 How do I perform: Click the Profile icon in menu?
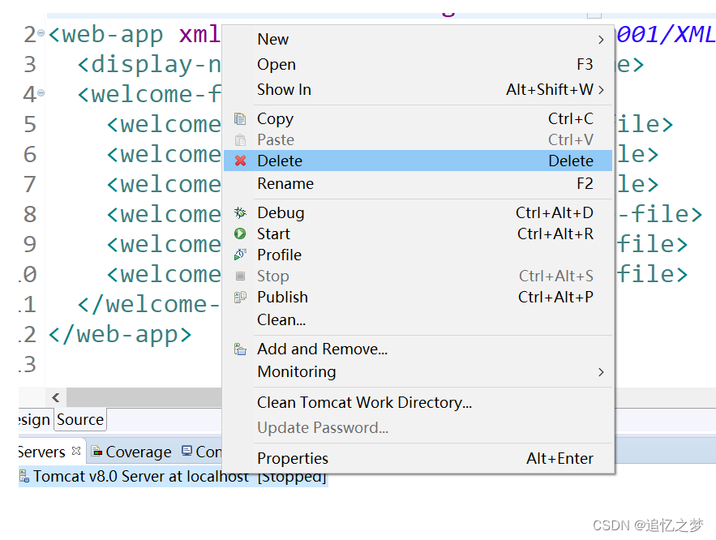(240, 255)
